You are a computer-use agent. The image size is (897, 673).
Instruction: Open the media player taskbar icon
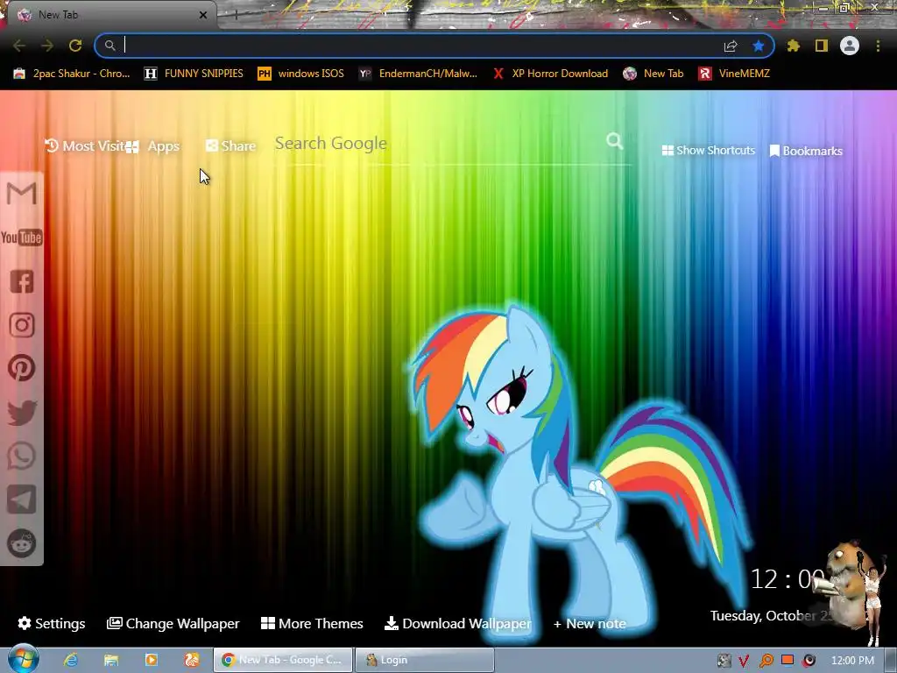[151, 660]
